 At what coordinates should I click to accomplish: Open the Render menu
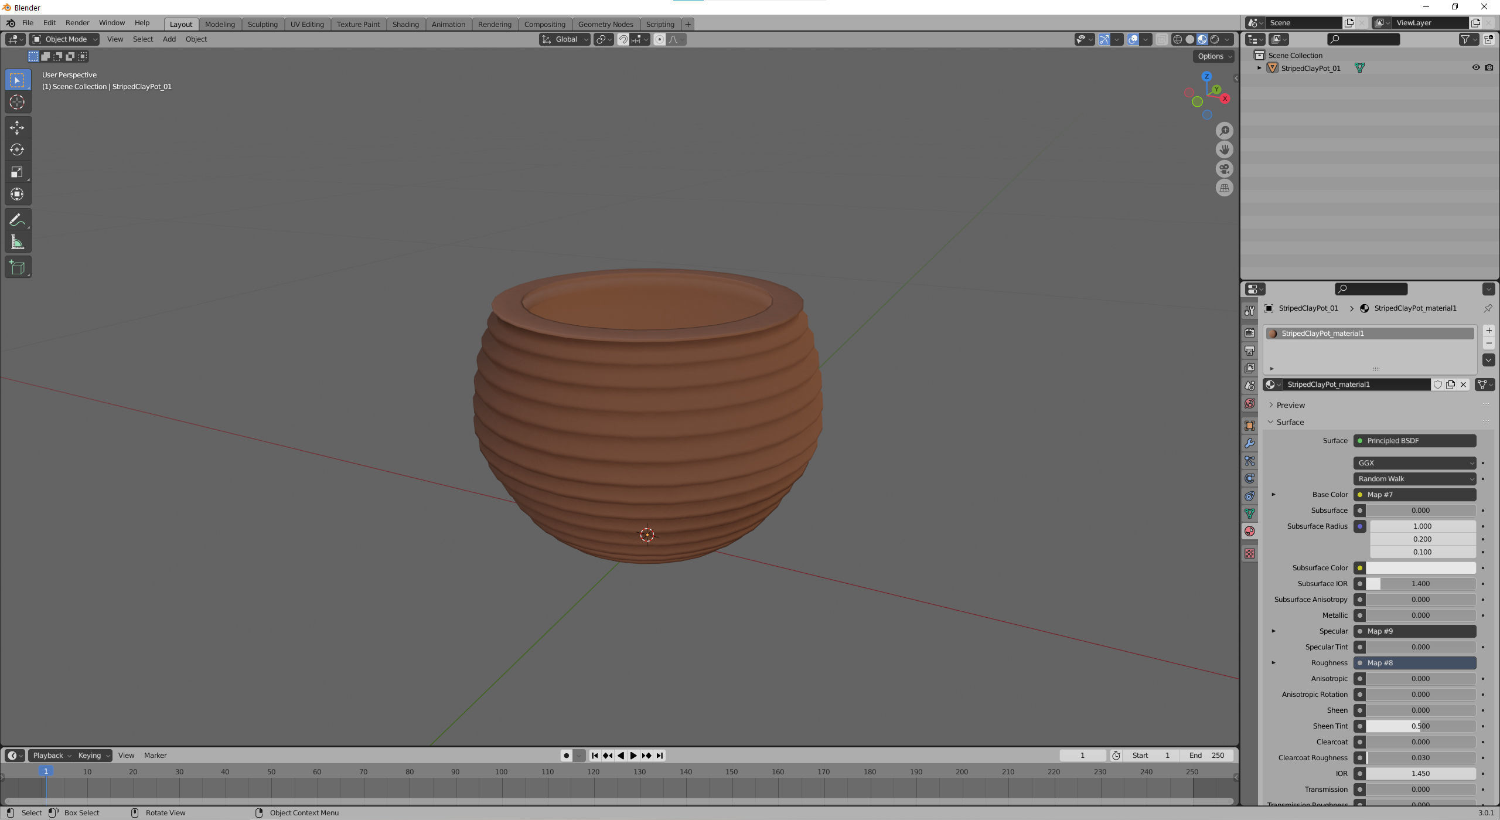pyautogui.click(x=77, y=23)
